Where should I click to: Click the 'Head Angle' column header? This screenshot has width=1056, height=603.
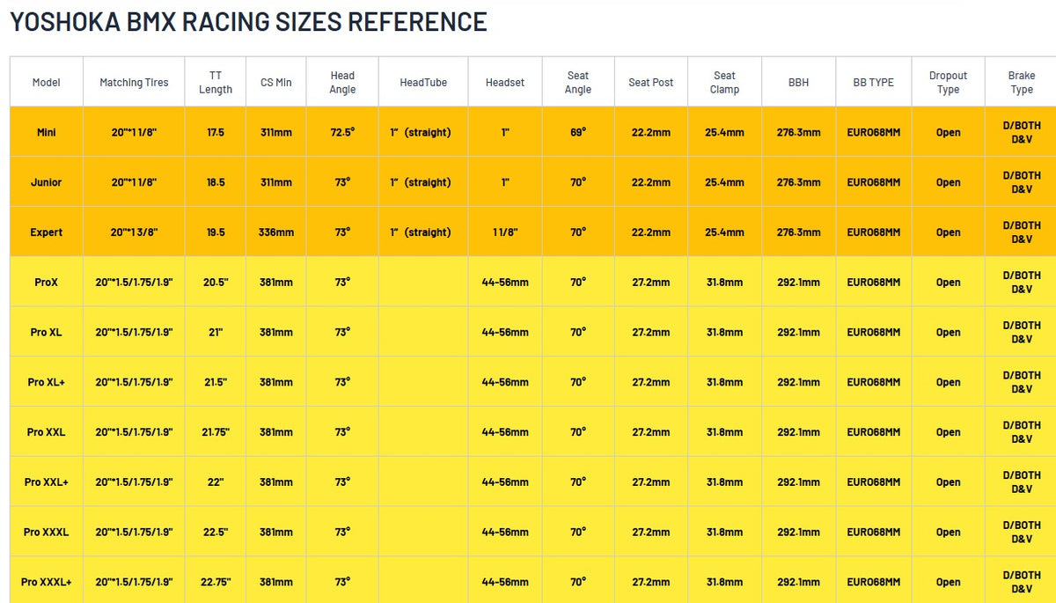(342, 82)
